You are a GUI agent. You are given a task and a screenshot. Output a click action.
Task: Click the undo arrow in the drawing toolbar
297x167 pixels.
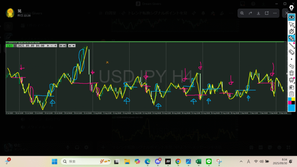[x=291, y=66]
